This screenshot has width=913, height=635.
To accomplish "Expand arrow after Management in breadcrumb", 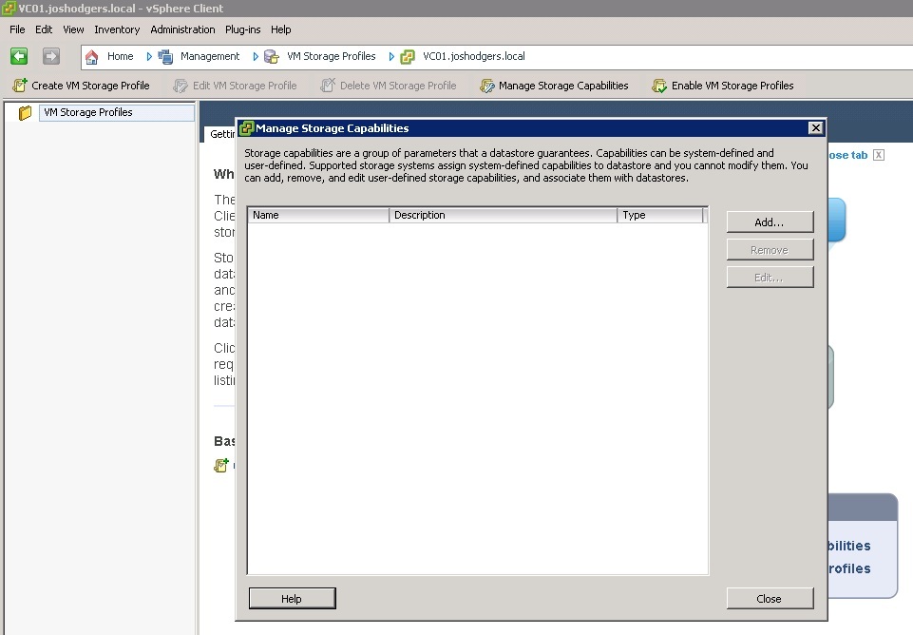I will pos(255,57).
